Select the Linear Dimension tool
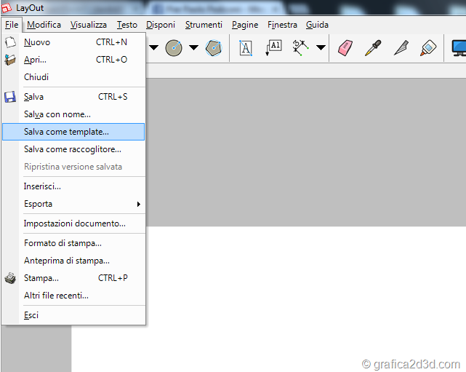466x372 pixels. click(x=301, y=48)
